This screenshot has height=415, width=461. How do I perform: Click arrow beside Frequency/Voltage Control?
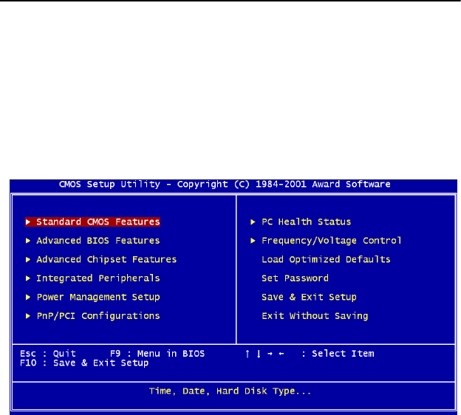pos(253,241)
